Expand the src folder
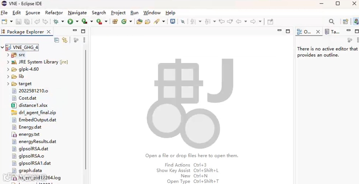Screen dimensions: 359x184 coord(8,55)
